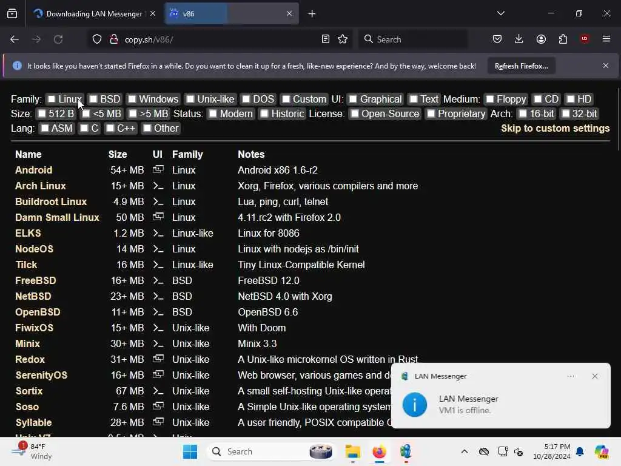Viewport: 621px width, 466px height.
Task: Open the Buildroot Linux link
Action: pos(51,201)
